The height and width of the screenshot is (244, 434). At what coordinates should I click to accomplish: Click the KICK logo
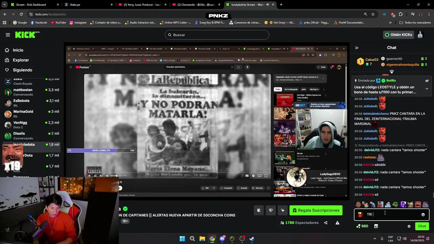(x=27, y=35)
